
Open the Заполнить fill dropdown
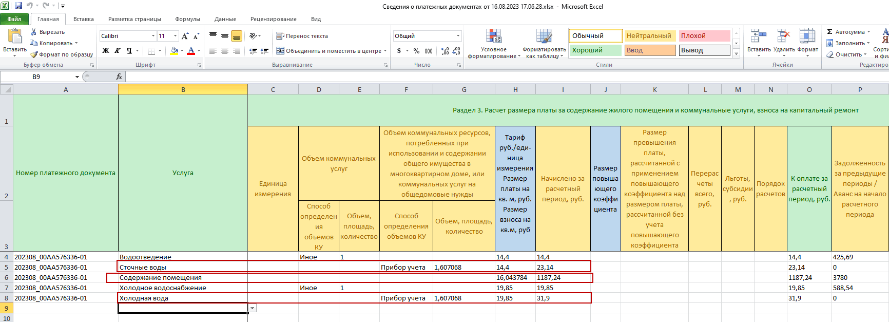tap(848, 43)
